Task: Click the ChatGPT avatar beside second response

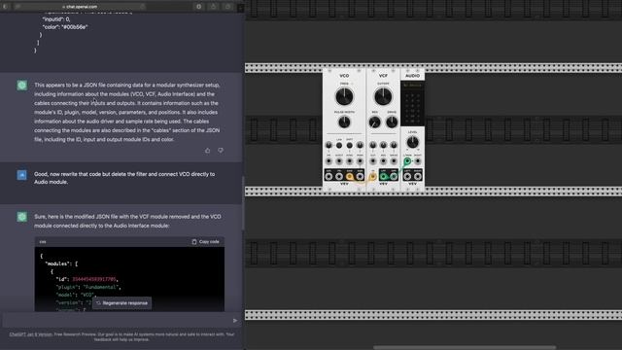Action: click(21, 217)
